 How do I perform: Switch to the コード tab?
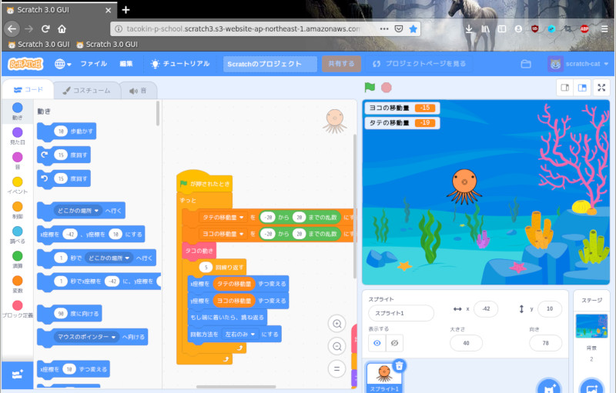click(28, 89)
